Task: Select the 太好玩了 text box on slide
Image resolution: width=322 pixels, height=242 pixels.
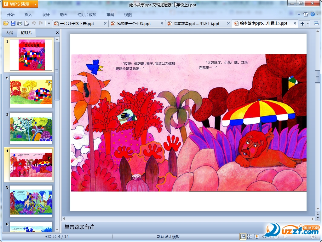Action: (223, 65)
